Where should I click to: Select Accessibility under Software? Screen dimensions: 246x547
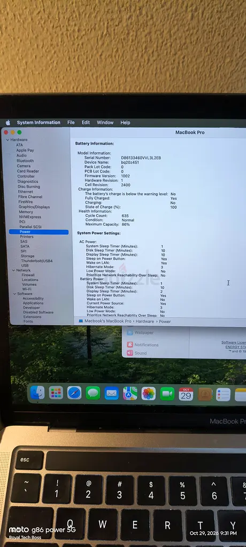[33, 299]
